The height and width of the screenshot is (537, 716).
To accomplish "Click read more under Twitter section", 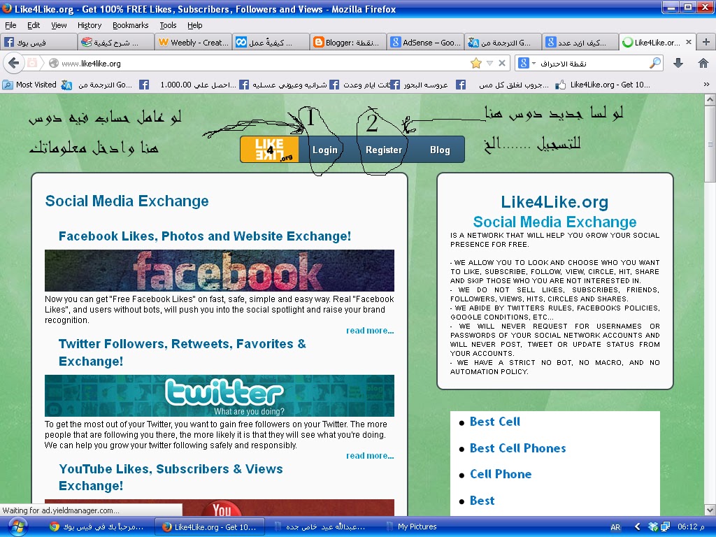I will (x=370, y=455).
